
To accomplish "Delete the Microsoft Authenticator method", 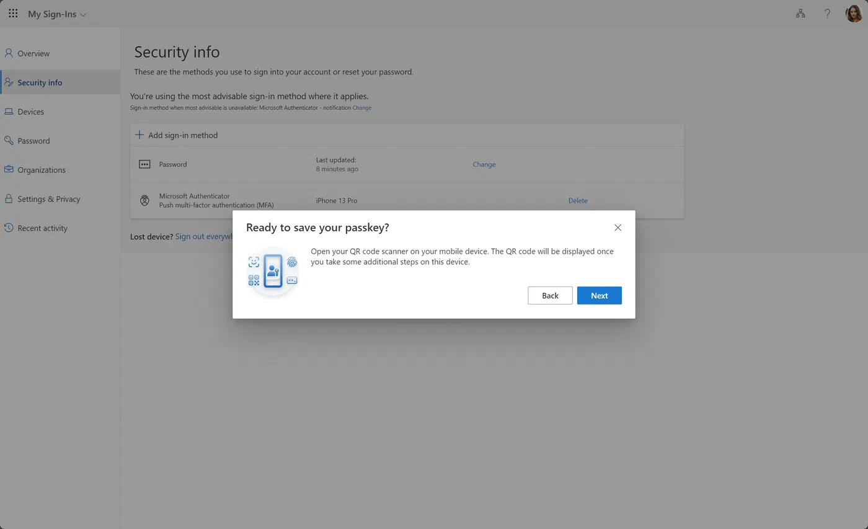I will coord(578,200).
